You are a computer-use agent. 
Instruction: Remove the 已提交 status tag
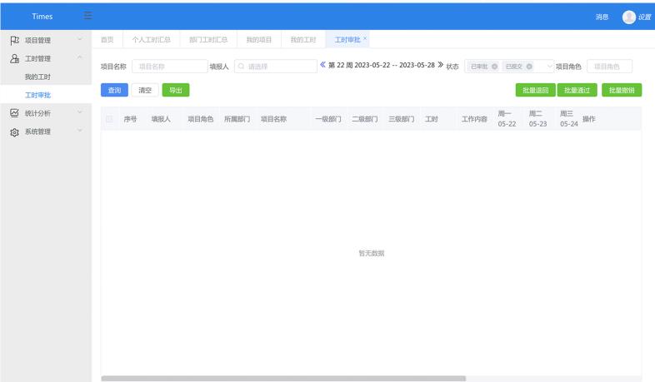point(529,67)
